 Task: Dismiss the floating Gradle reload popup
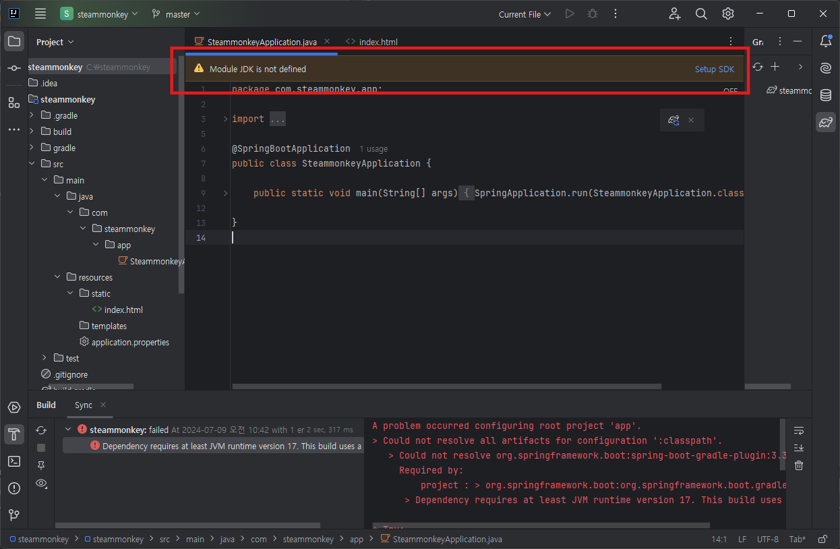click(691, 120)
